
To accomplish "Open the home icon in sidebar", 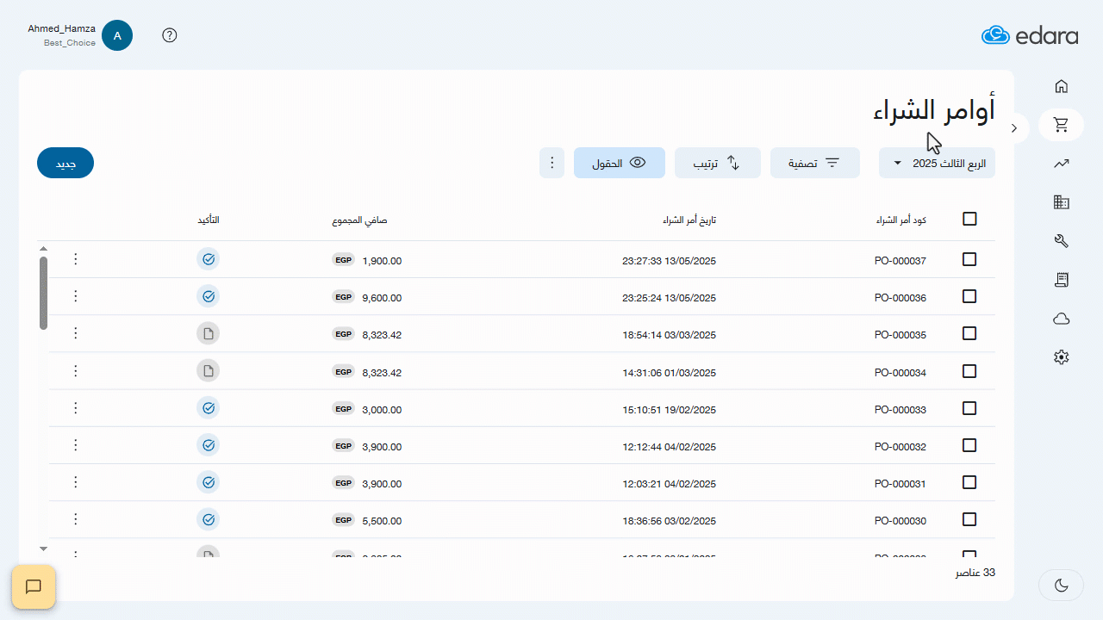I will [1062, 86].
